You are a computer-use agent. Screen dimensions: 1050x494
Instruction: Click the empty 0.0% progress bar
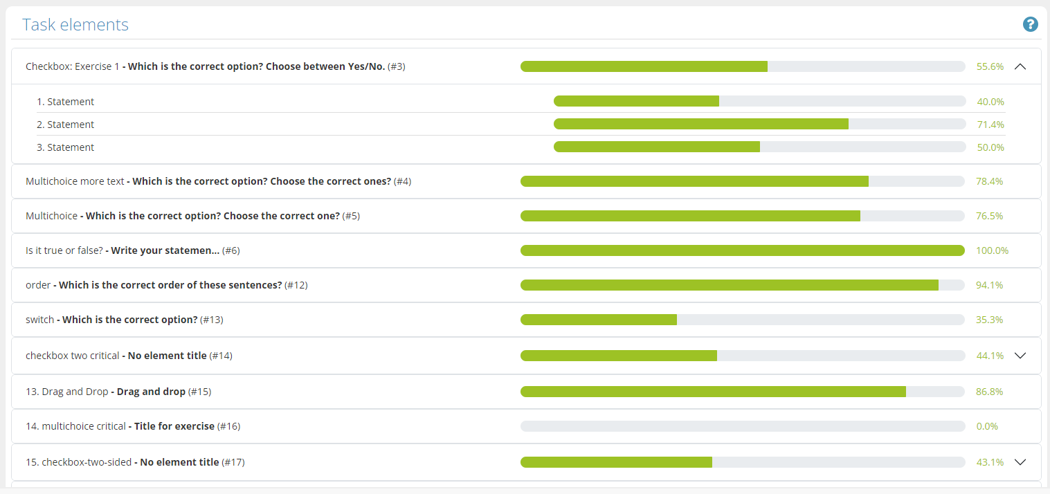(x=743, y=426)
